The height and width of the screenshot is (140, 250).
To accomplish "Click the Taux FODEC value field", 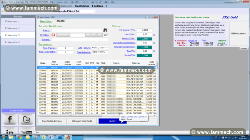I will [145, 35].
